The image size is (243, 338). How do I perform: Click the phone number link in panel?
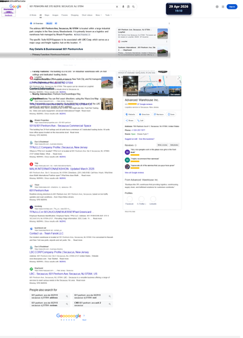[x=138, y=130]
